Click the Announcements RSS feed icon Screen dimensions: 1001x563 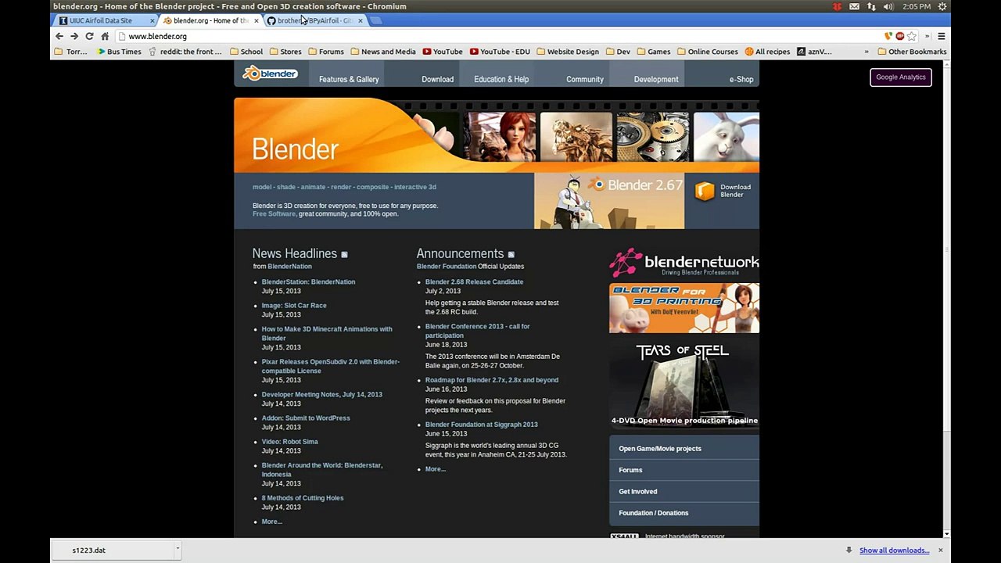511,254
